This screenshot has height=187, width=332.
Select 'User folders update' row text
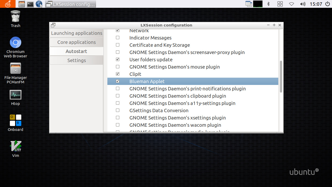pyautogui.click(x=151, y=60)
